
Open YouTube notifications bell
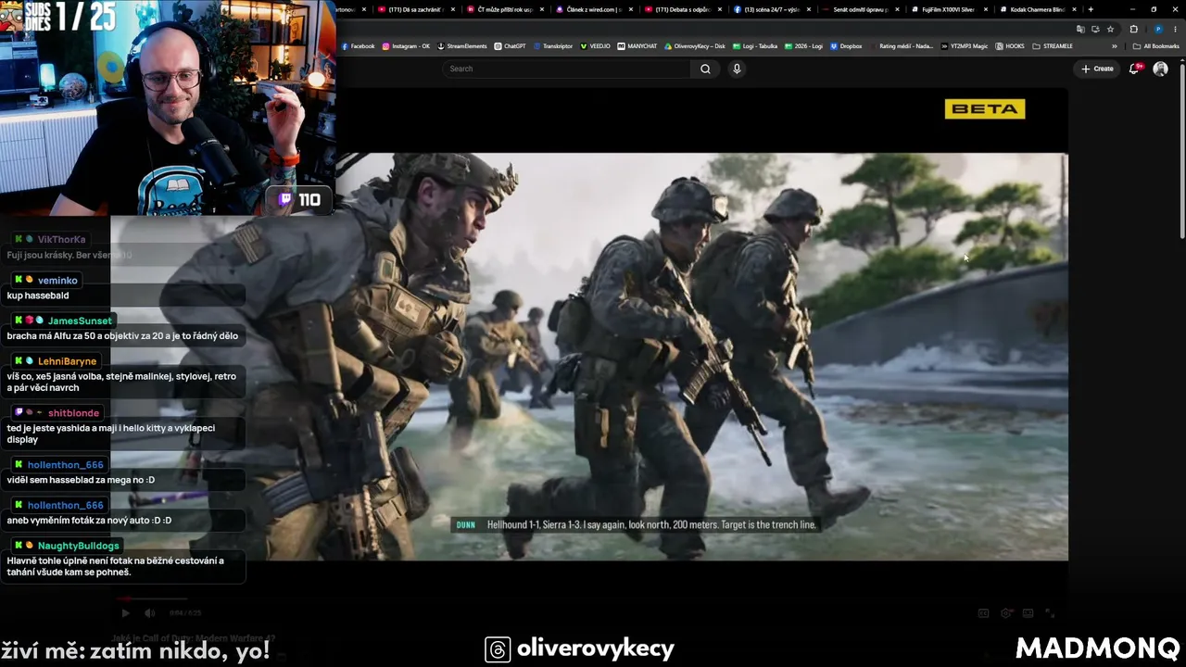pos(1134,69)
